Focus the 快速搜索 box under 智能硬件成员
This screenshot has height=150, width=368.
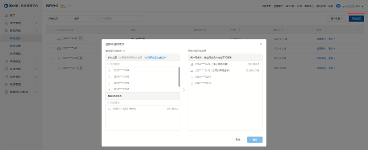[143, 103]
